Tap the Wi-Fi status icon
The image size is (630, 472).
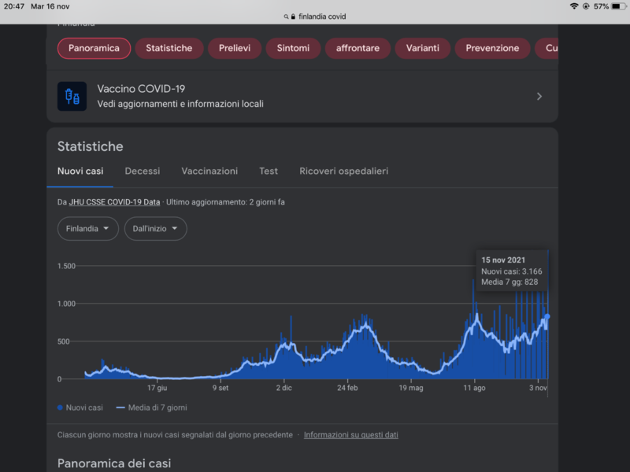[574, 6]
